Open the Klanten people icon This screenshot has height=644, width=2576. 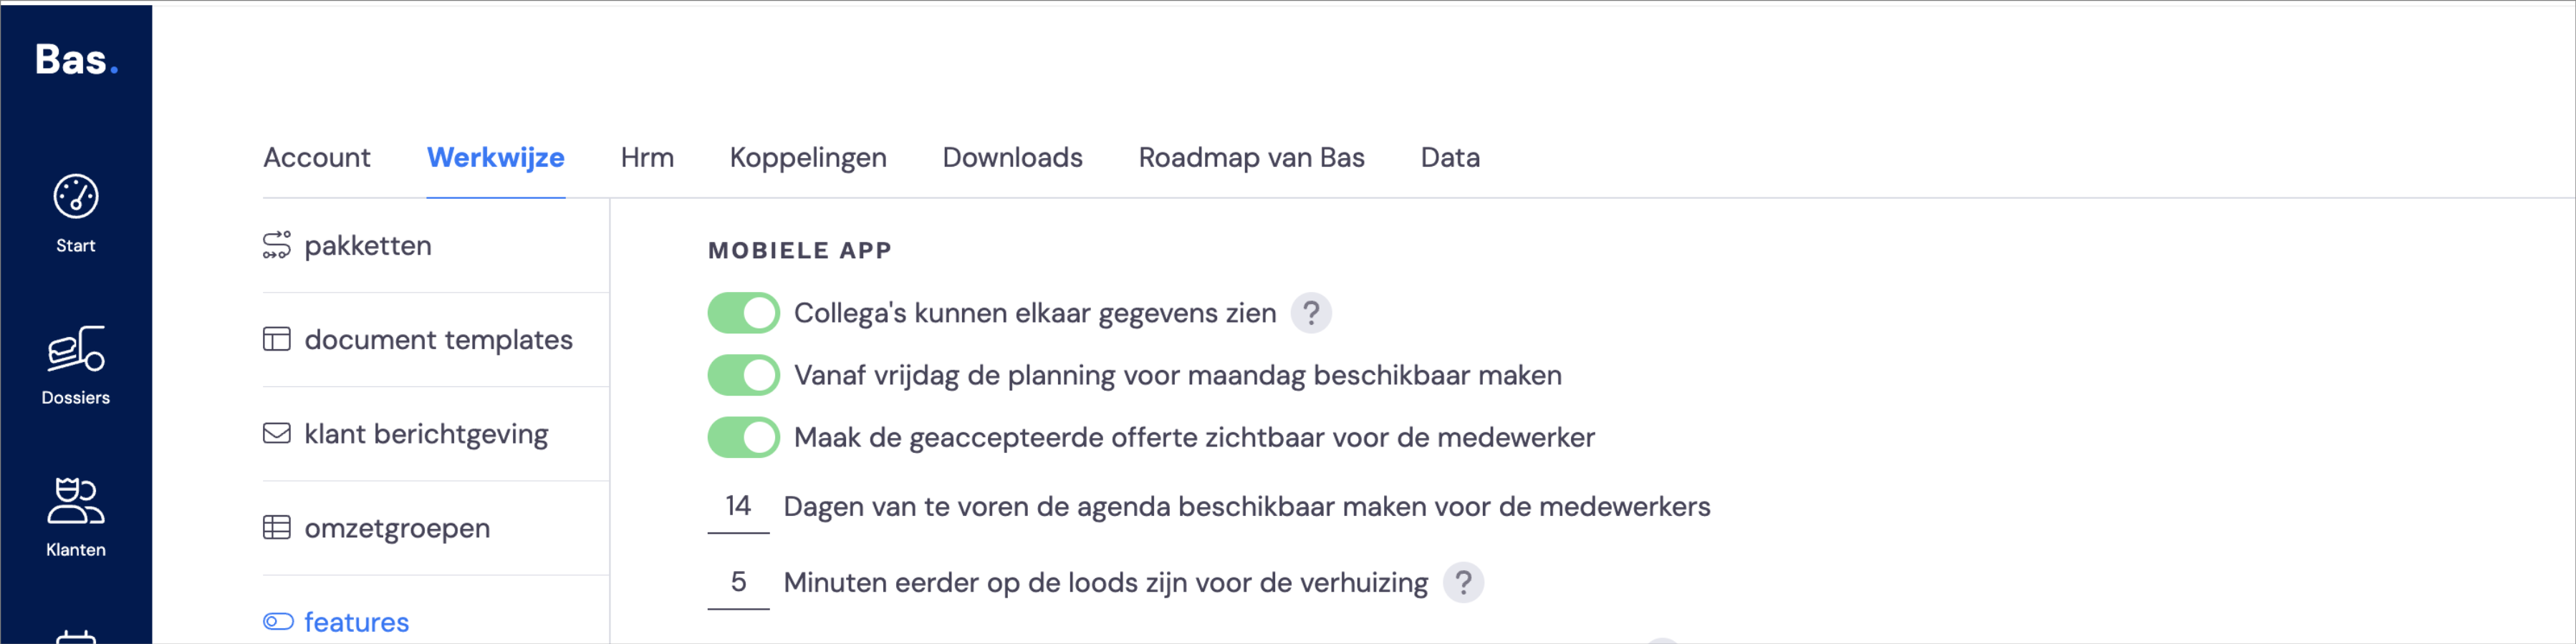76,500
